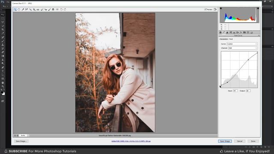Click the background color swatch
274x154 pixels.
tap(4, 94)
